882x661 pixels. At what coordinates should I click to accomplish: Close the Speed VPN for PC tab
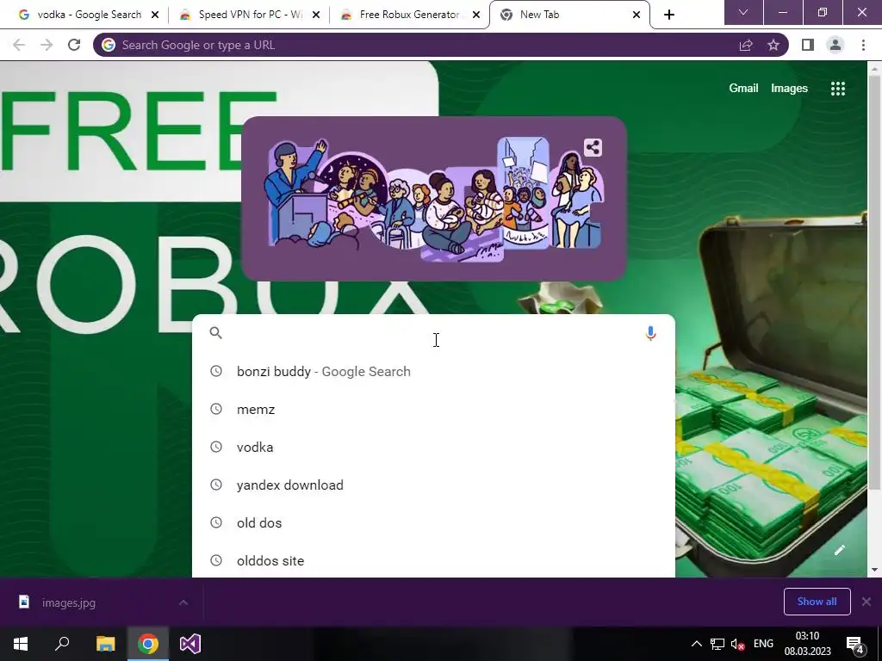[x=316, y=15]
